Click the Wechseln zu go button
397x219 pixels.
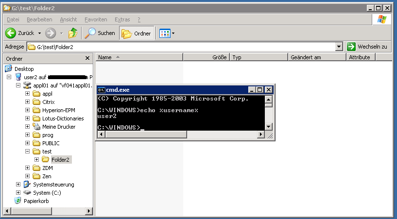click(367, 47)
